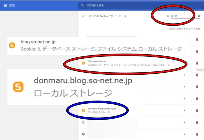Click trash icon in the colorful globe icon row
This screenshot has height=140, width=204.
[x=197, y=134]
